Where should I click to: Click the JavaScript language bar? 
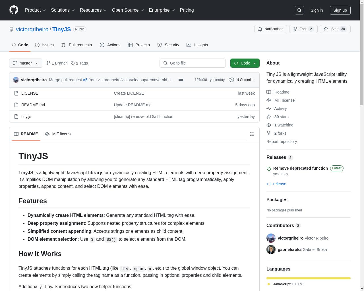[x=309, y=278]
